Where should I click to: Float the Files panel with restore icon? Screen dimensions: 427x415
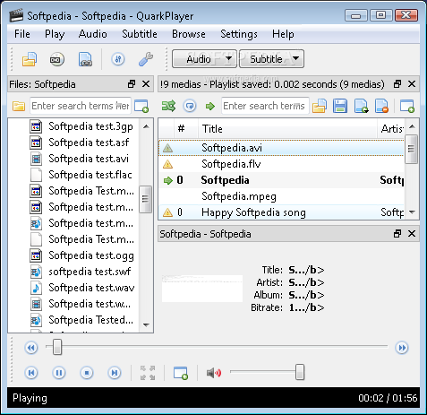point(132,84)
